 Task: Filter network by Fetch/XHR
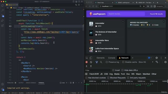(94, 74)
